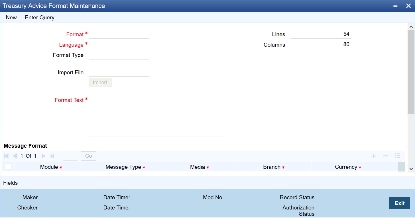Close the Treasury Advice Format Maintenance window

click(408, 6)
